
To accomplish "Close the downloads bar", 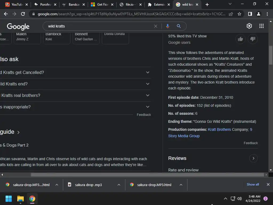I will pyautogui.click(x=268, y=184).
